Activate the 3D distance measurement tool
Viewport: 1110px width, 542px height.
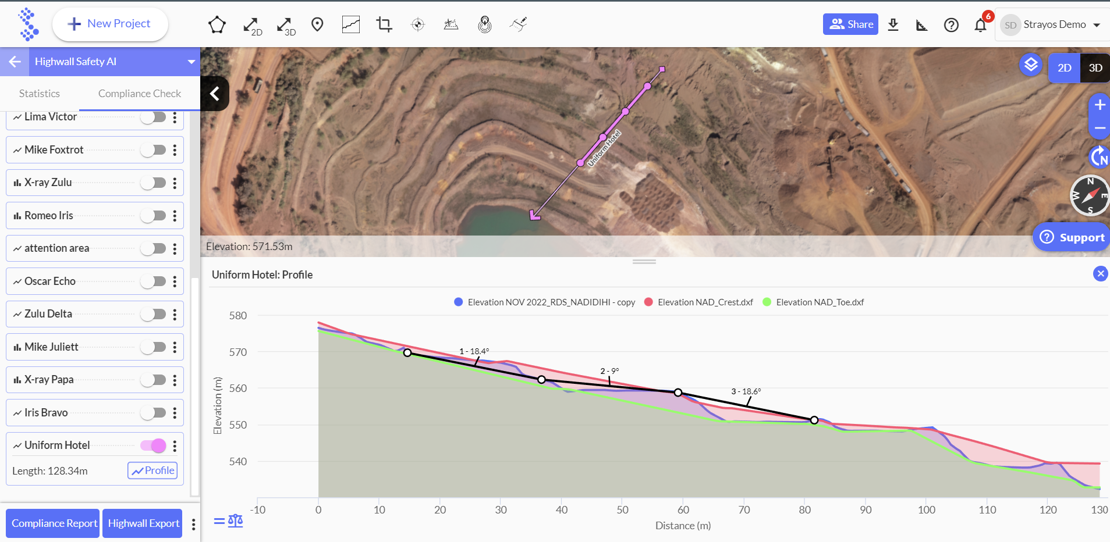(x=285, y=25)
